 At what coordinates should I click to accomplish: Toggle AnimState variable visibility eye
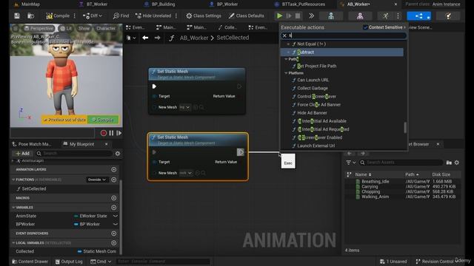116,216
